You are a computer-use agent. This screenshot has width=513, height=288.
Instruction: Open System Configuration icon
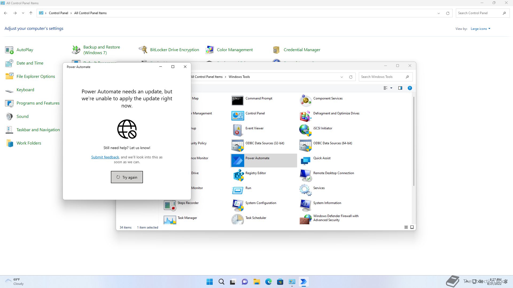coord(238,205)
